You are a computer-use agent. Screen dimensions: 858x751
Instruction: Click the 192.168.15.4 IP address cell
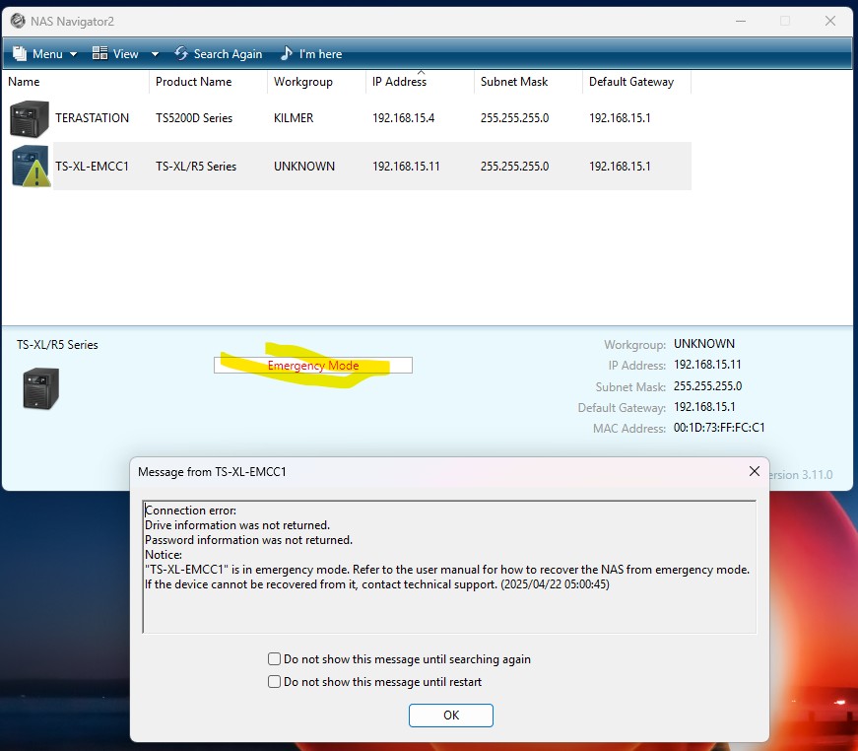pyautogui.click(x=403, y=118)
